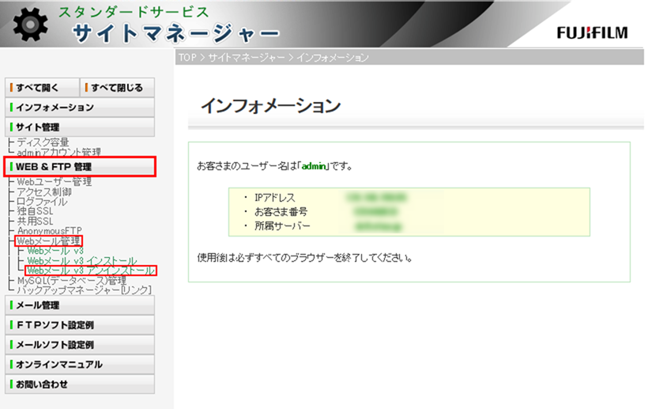
Task: Collapse all menus with すべて閉じる
Action: coord(118,88)
